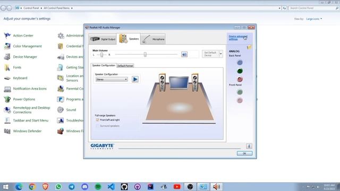Image resolution: width=340 pixels, height=191 pixels.
Task: Open the Notification Area Icons icon
Action: click(7, 89)
